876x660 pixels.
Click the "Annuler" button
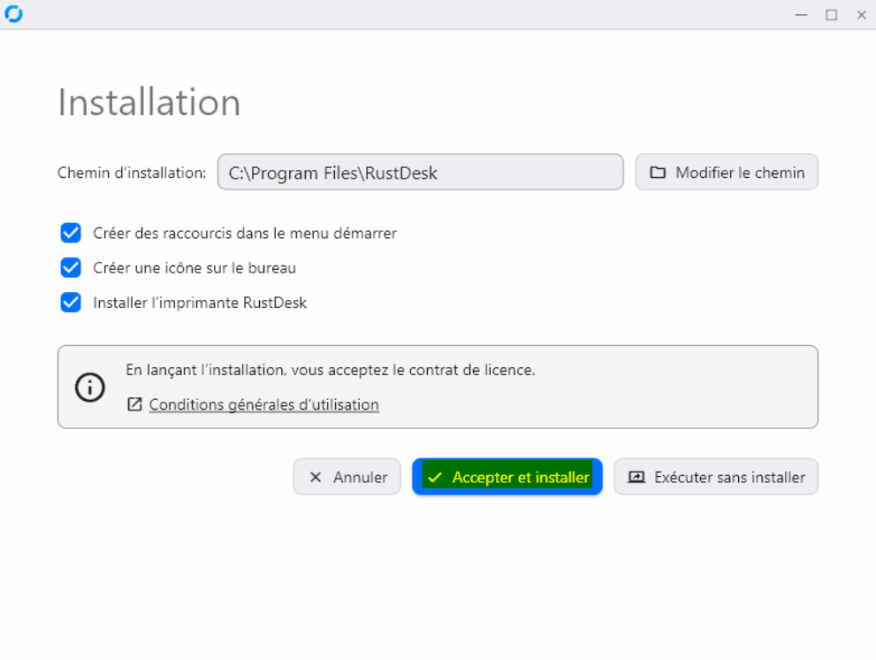(347, 477)
